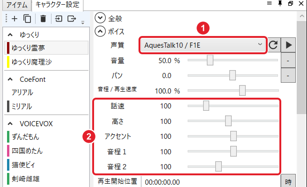Click the scrollbar up arrow
Image resolution: width=307 pixels, height=187 pixels.
click(x=302, y=16)
